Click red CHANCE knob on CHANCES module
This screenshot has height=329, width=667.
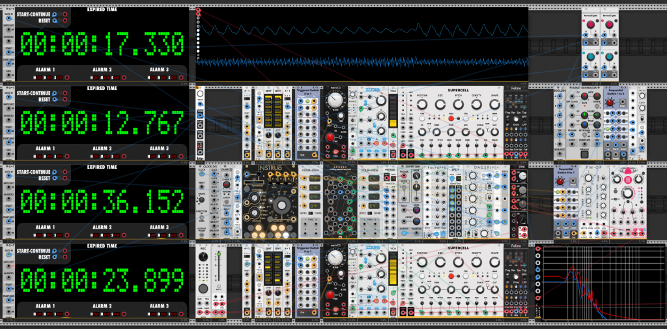[227, 185]
